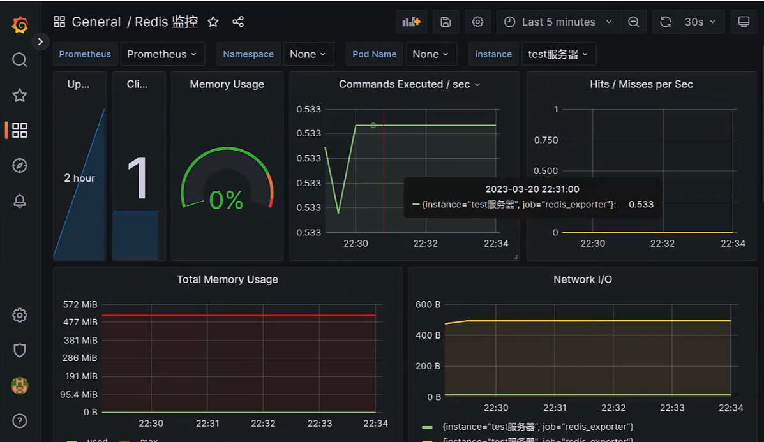Share the dashboard via share icon
764x442 pixels.
(x=237, y=21)
